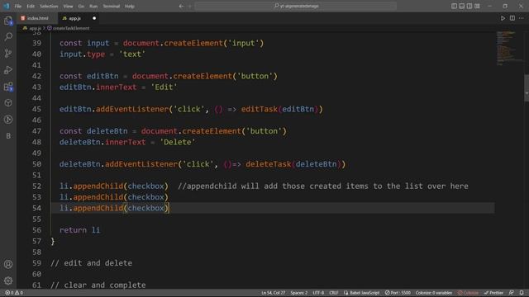Toggle the secondary side bar layout icon
This screenshot has height=297, width=529.
point(469,6)
